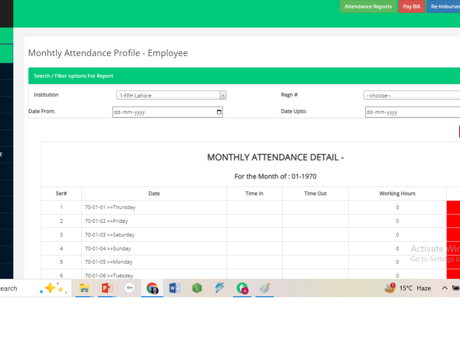Click the Time In column header
Image resolution: width=460 pixels, height=345 pixels.
click(x=254, y=194)
